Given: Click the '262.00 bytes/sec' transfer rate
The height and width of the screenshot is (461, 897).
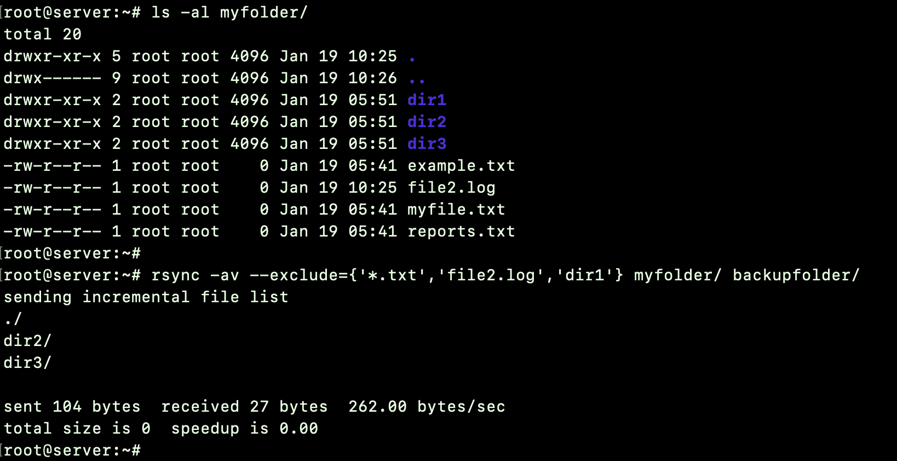Looking at the screenshot, I should pos(427,407).
